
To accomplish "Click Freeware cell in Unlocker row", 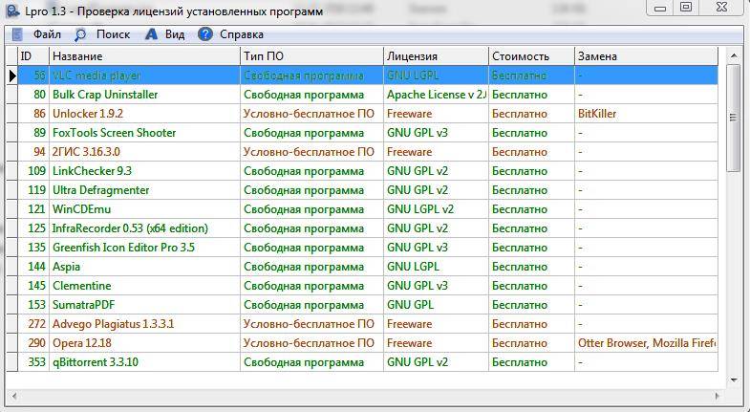I will tap(437, 114).
